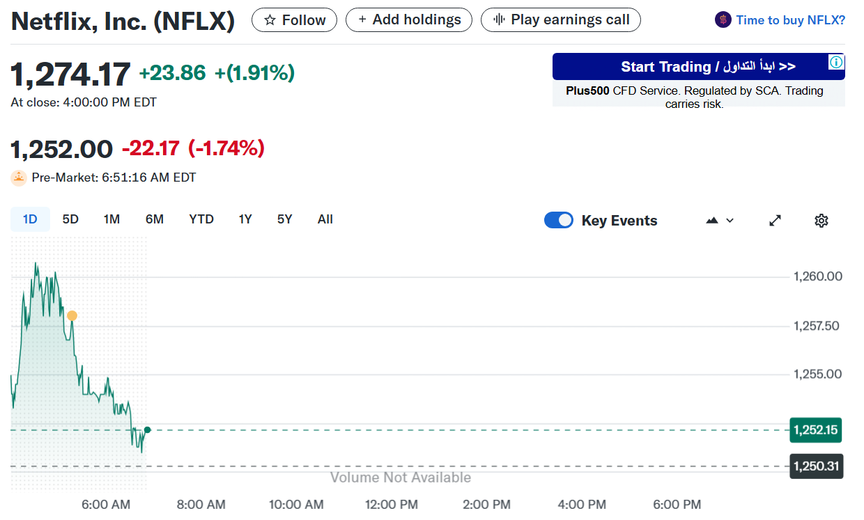Select the 5Y chart range tab

(x=284, y=219)
